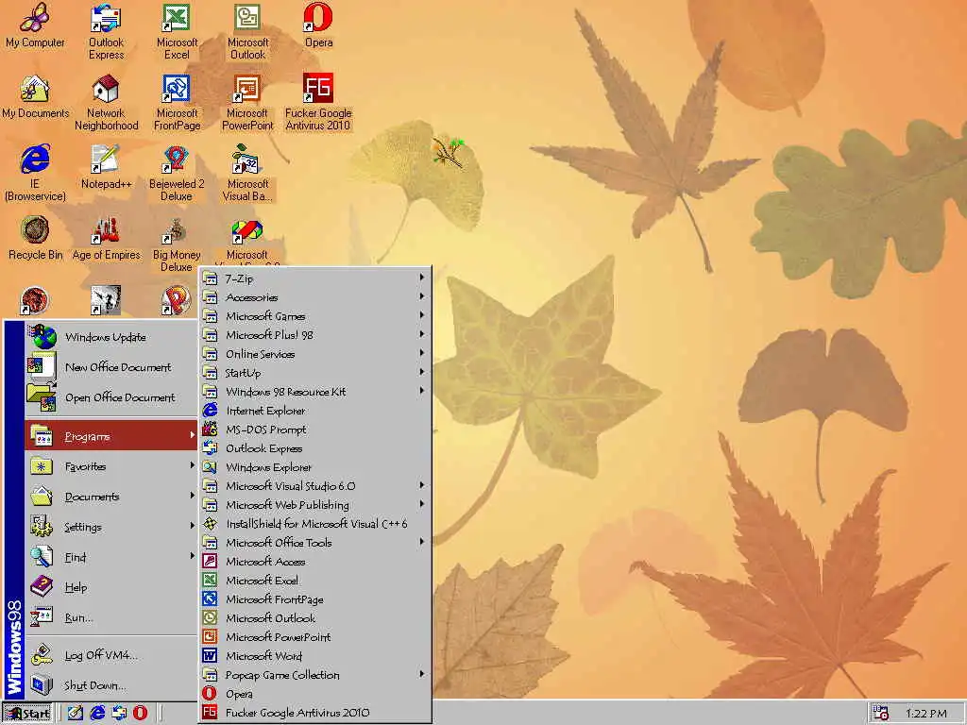
Task: Expand the StartUp folder
Action: point(314,373)
